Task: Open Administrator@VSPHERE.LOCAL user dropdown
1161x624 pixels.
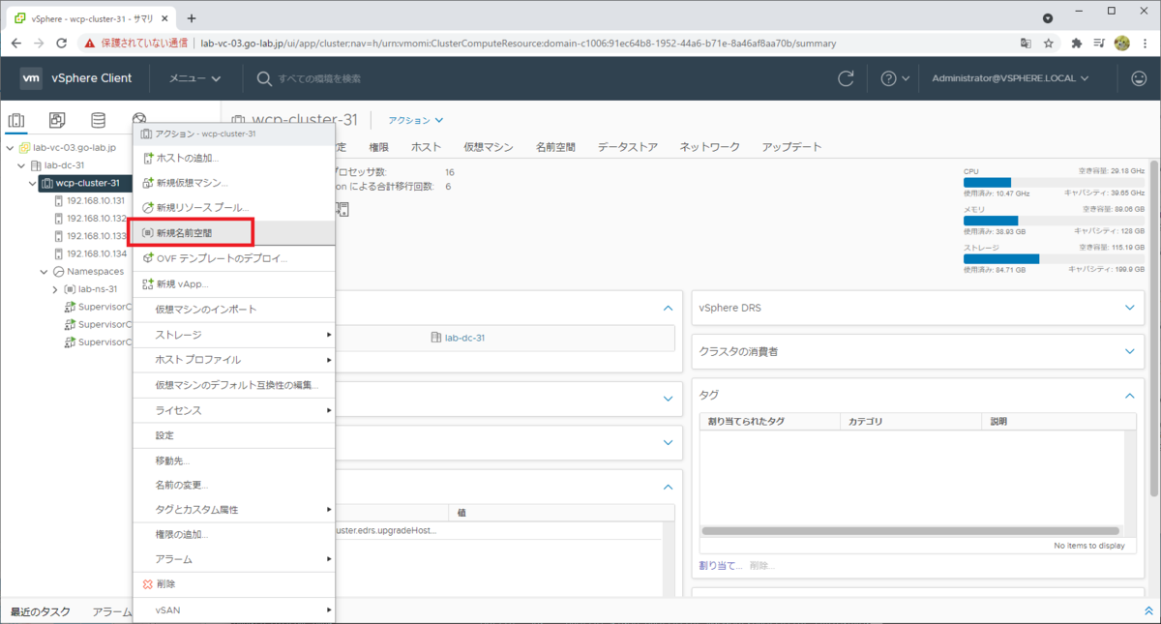Action: pos(1010,78)
